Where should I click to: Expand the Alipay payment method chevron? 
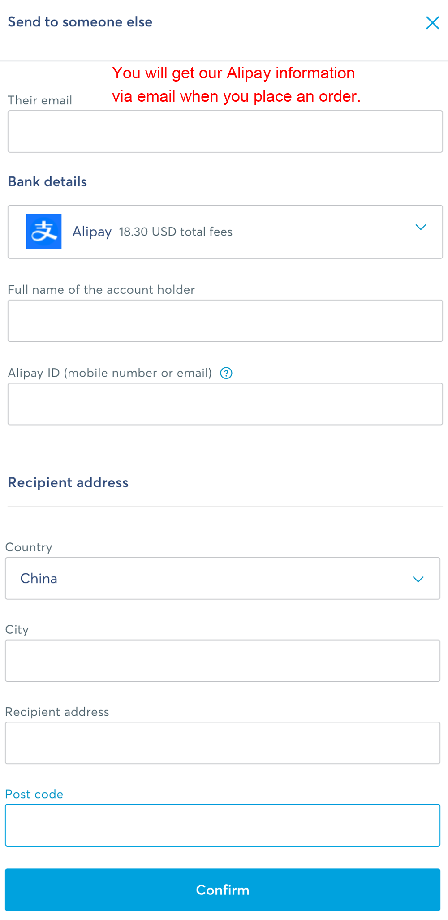(x=421, y=227)
